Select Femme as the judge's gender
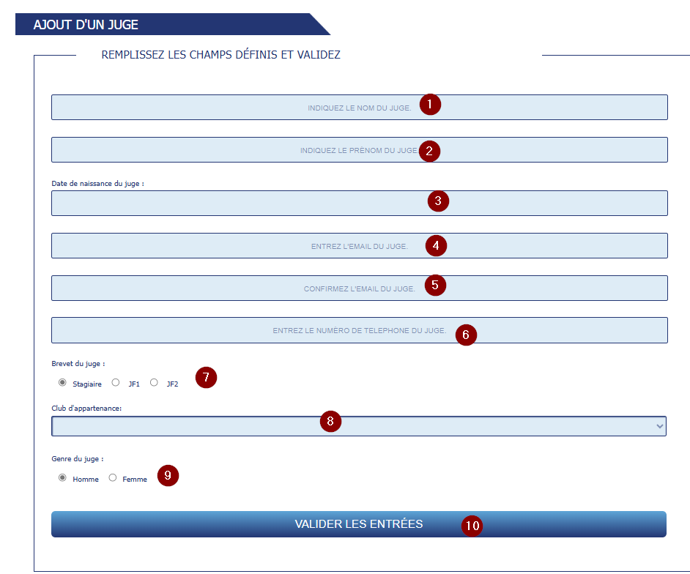Viewport: 690px width, 574px height. pos(112,478)
